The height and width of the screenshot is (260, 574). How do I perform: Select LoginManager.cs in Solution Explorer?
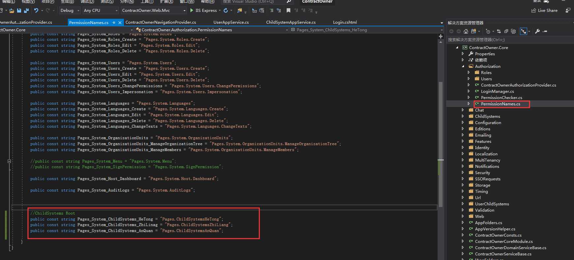(x=497, y=91)
